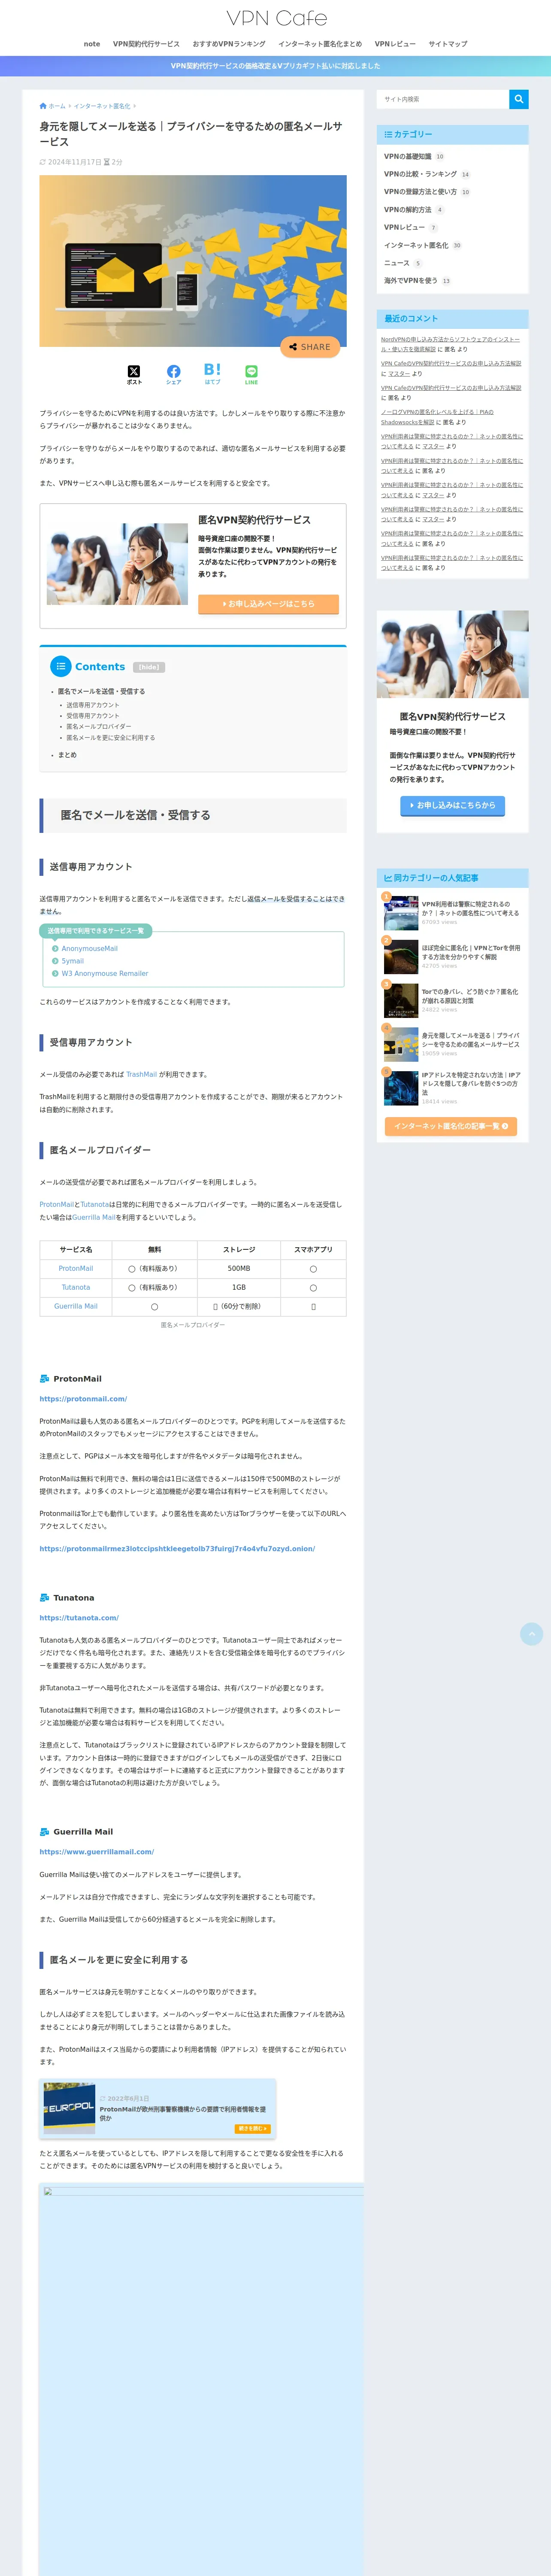Jump to 匿名でメールを送信・受信する in contents
This screenshot has height=2576, width=551.
(x=101, y=691)
